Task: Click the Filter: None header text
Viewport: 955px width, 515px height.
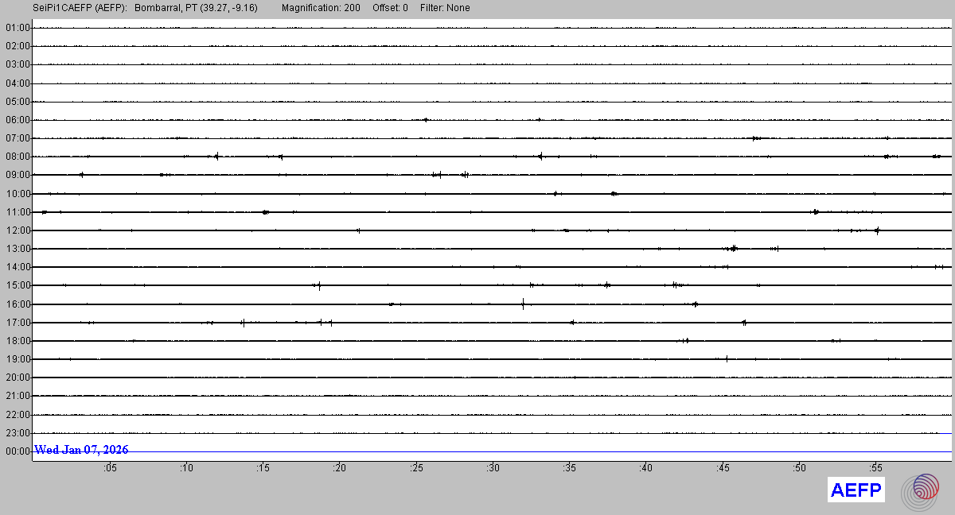Action: [445, 8]
